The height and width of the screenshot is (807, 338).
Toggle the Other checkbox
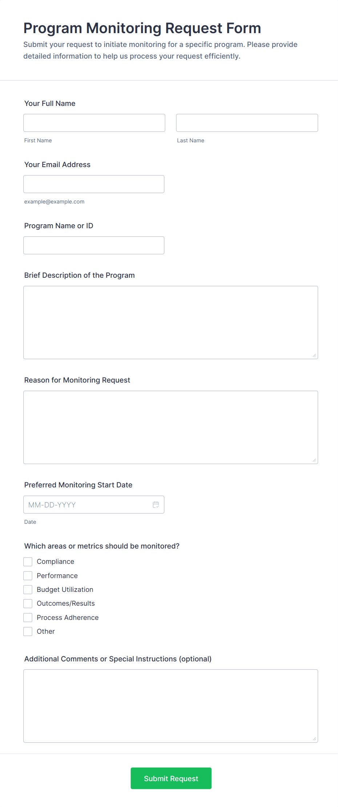coord(28,631)
